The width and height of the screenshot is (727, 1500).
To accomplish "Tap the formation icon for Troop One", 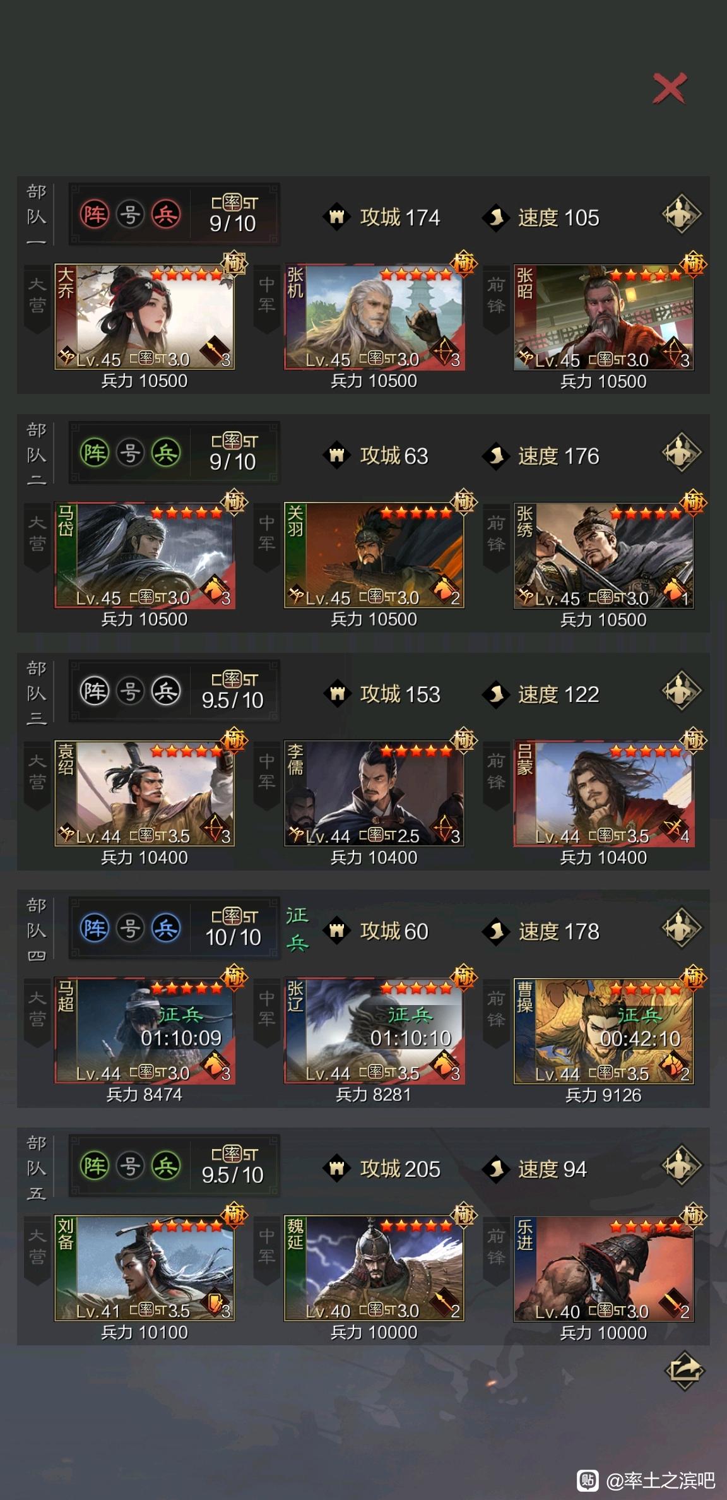I will (x=681, y=215).
